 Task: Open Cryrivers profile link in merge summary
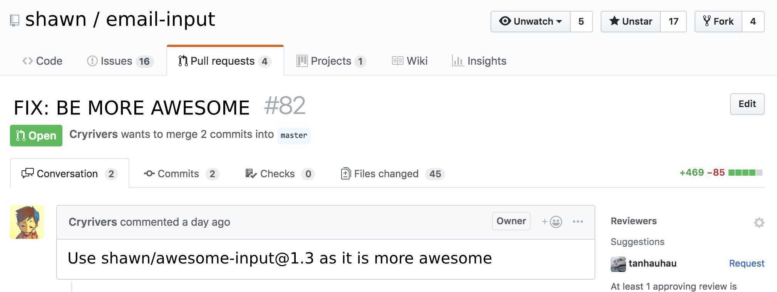(94, 134)
